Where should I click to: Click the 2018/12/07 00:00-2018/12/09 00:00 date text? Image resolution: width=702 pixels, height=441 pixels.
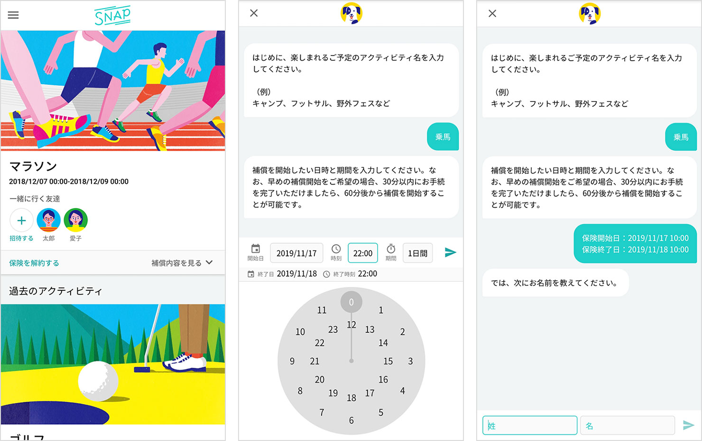69,182
